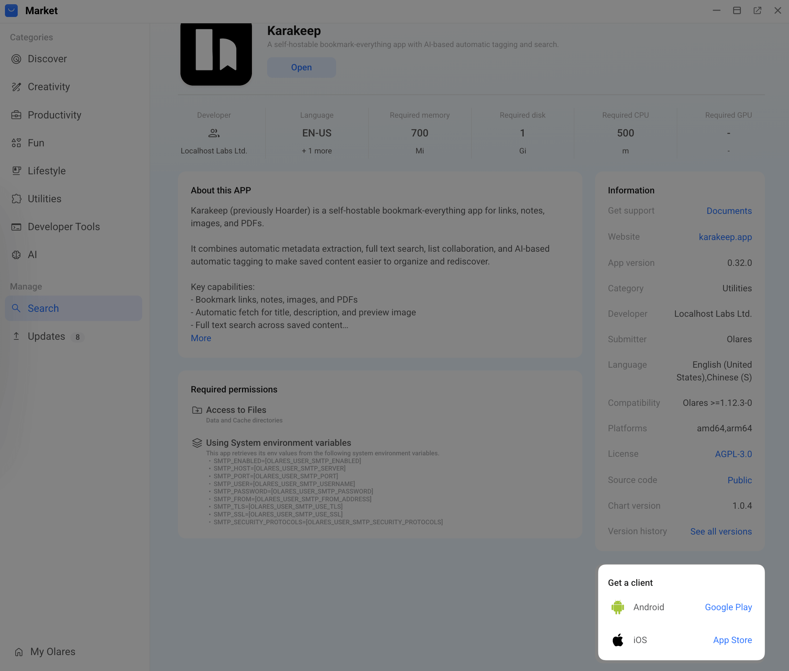
Task: Open the Karakeep app
Action: point(301,67)
